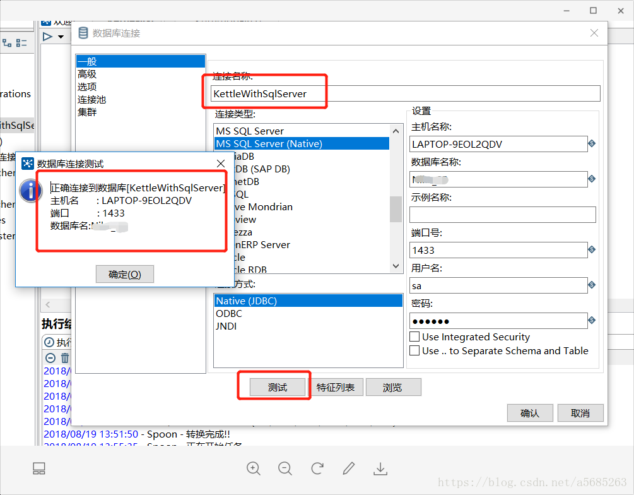Click the database icon in dialog title
This screenshot has height=495, width=634.
pyautogui.click(x=83, y=33)
